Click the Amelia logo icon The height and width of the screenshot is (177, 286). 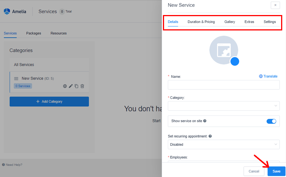pos(7,11)
